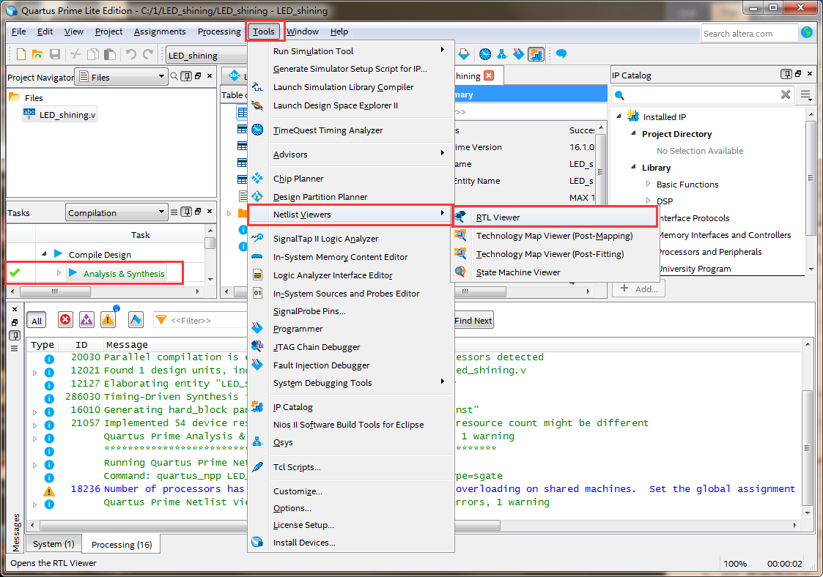823x577 pixels.
Task: Click the Undo toolbar icon
Action: 130,54
